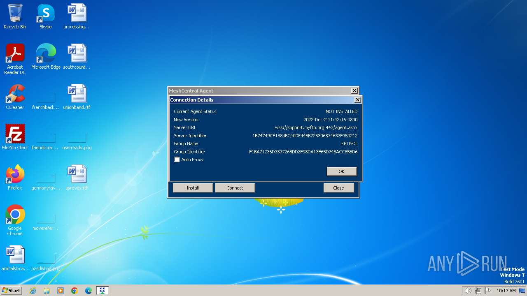The image size is (527, 296).
Task: Click the Connect button
Action: coord(235,188)
